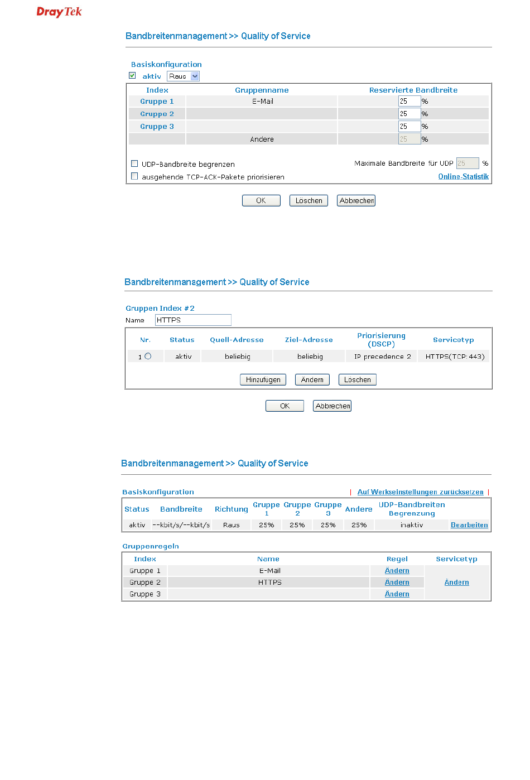Click Gruppe 2 index in the first table
The height and width of the screenshot is (780, 530).
point(157,114)
